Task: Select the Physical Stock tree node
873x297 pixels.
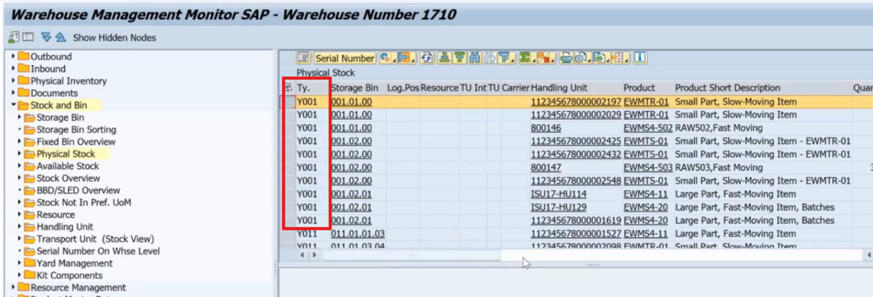Action: pos(65,154)
